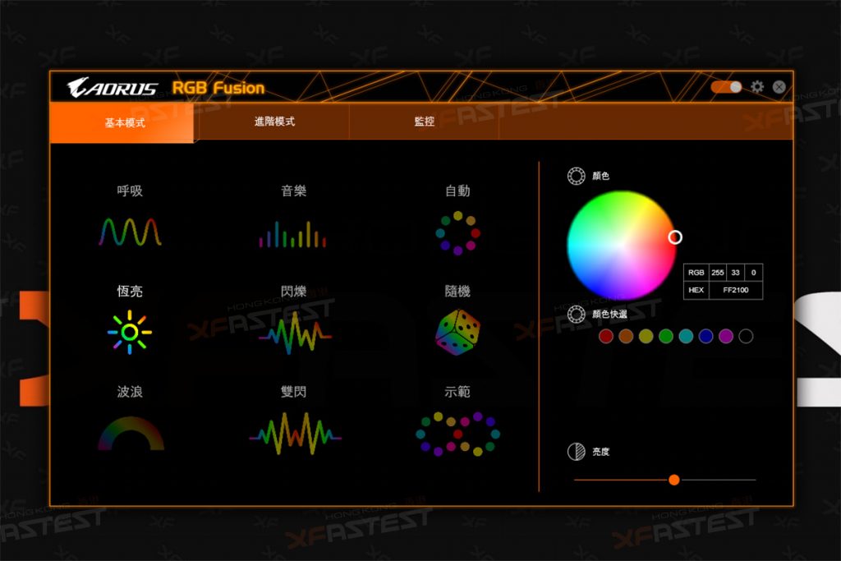Open the settings gear in the title bar
Viewport: 841px width, 561px height.
756,87
